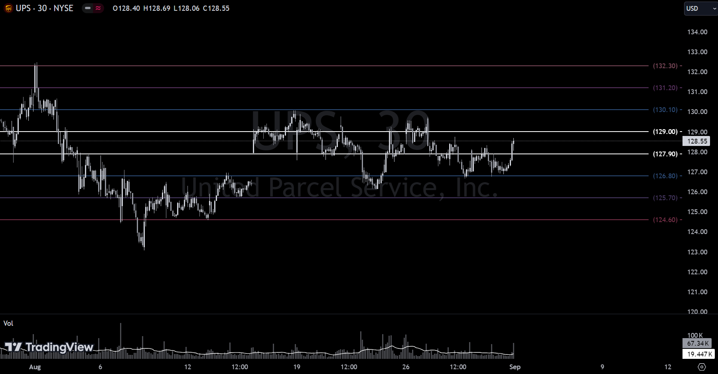Select the (125.70) horizontal line label
Viewport: 718px width, 374px height.
click(665, 198)
